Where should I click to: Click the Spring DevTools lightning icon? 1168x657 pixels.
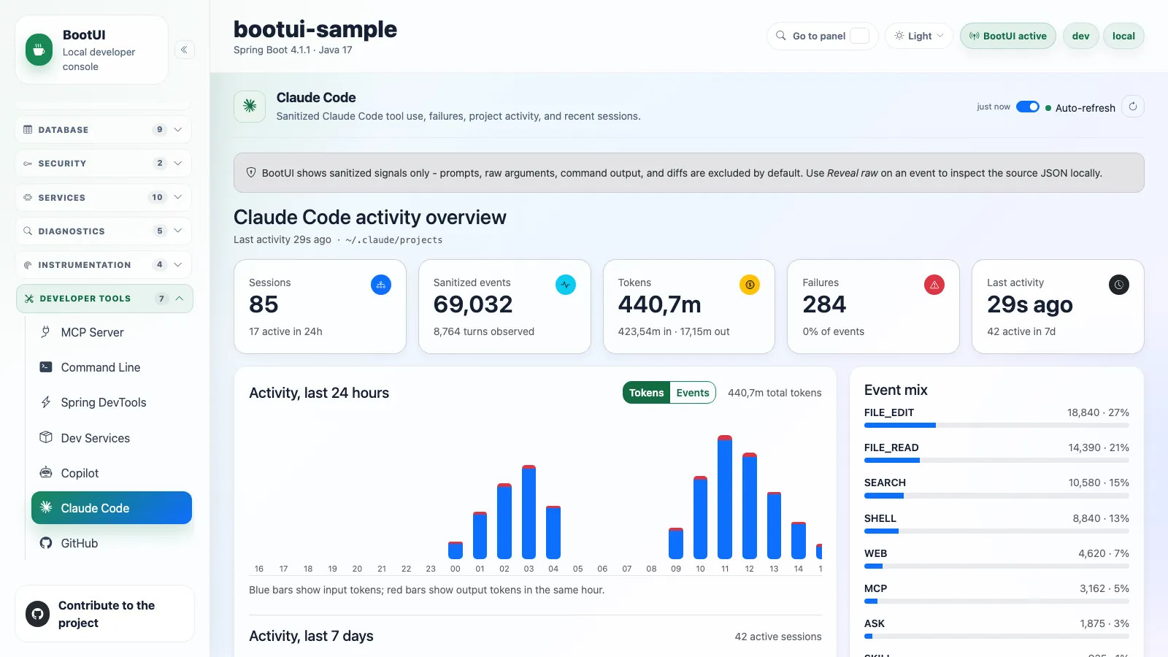[x=46, y=402]
